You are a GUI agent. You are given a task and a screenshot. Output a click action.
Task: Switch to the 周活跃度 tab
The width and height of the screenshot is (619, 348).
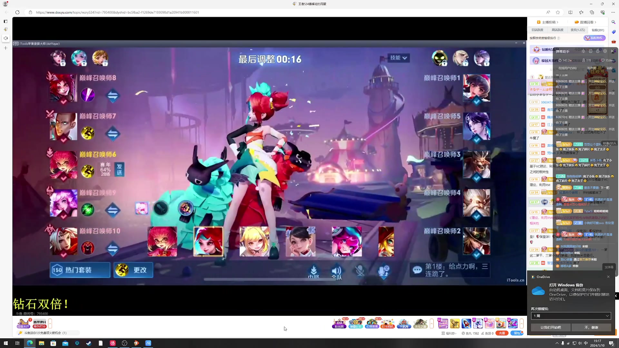coord(557,30)
